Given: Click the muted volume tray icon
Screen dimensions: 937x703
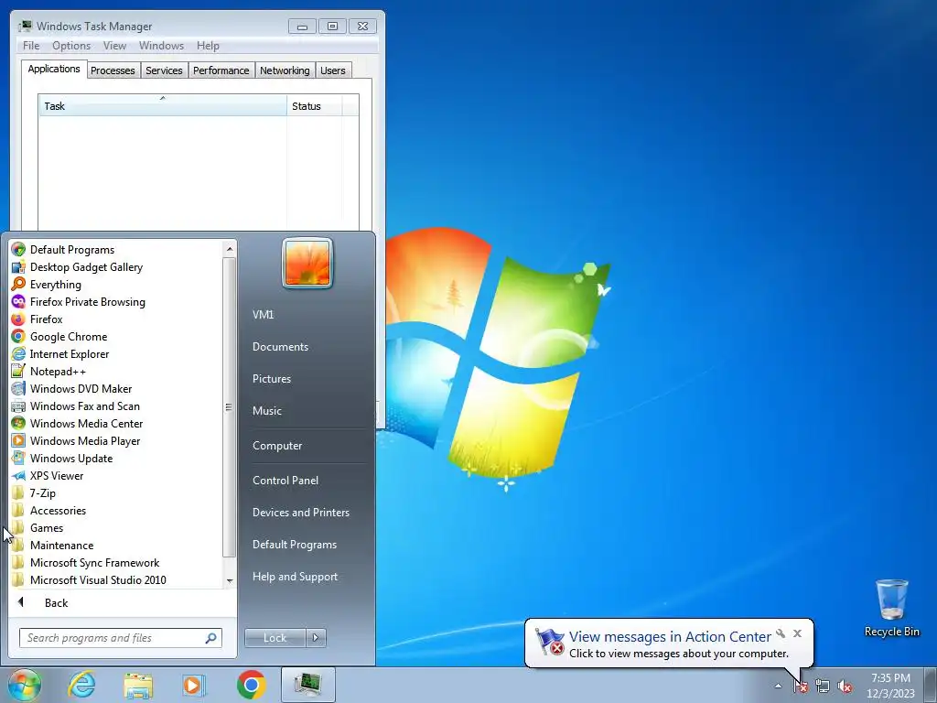Looking at the screenshot, I should click(845, 687).
